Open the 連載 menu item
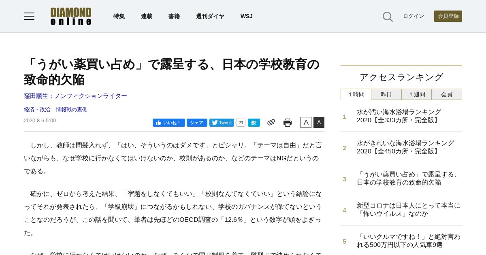Image resolution: width=486 pixels, height=255 pixels. (147, 16)
